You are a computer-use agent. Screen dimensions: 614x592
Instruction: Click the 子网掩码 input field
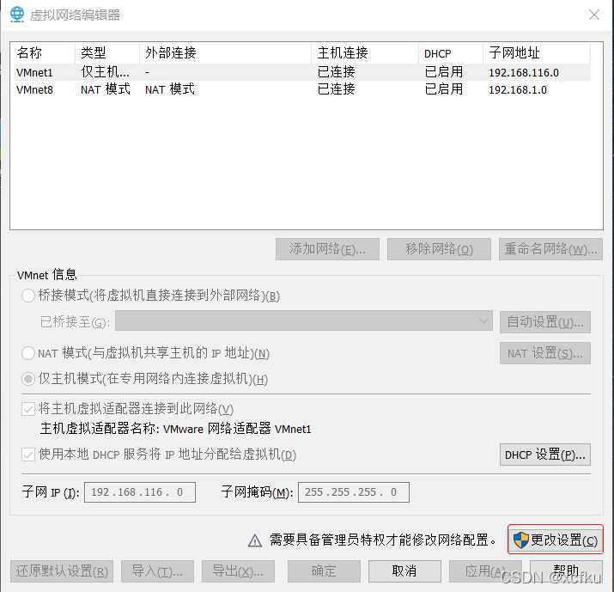354,492
